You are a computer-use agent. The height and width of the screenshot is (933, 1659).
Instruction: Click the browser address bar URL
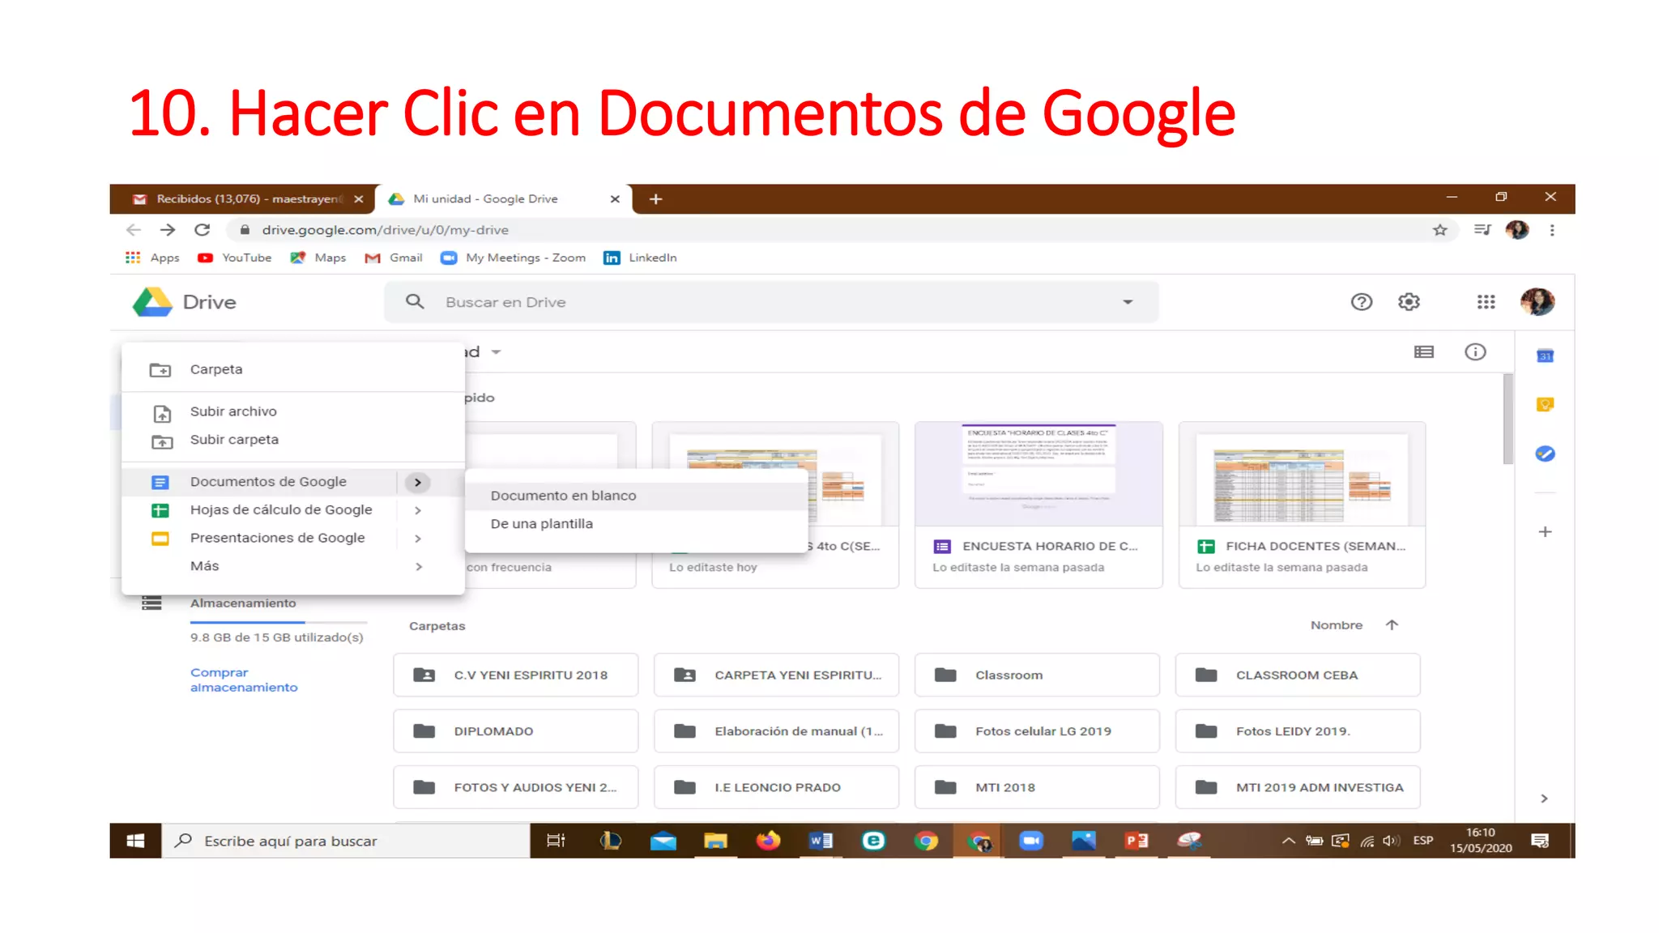click(385, 230)
